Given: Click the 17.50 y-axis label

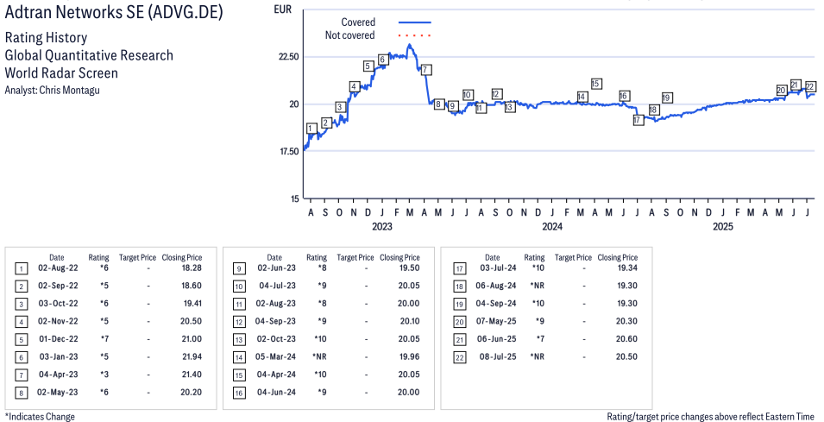Looking at the screenshot, I should pos(287,151).
